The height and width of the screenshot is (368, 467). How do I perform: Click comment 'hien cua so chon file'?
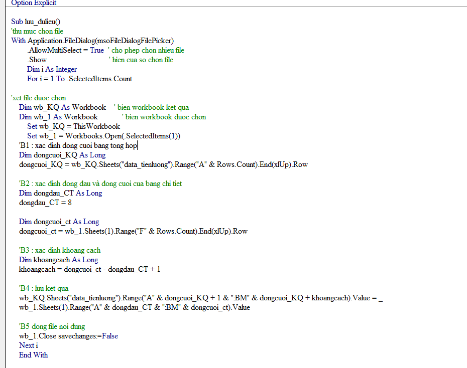coord(141,60)
